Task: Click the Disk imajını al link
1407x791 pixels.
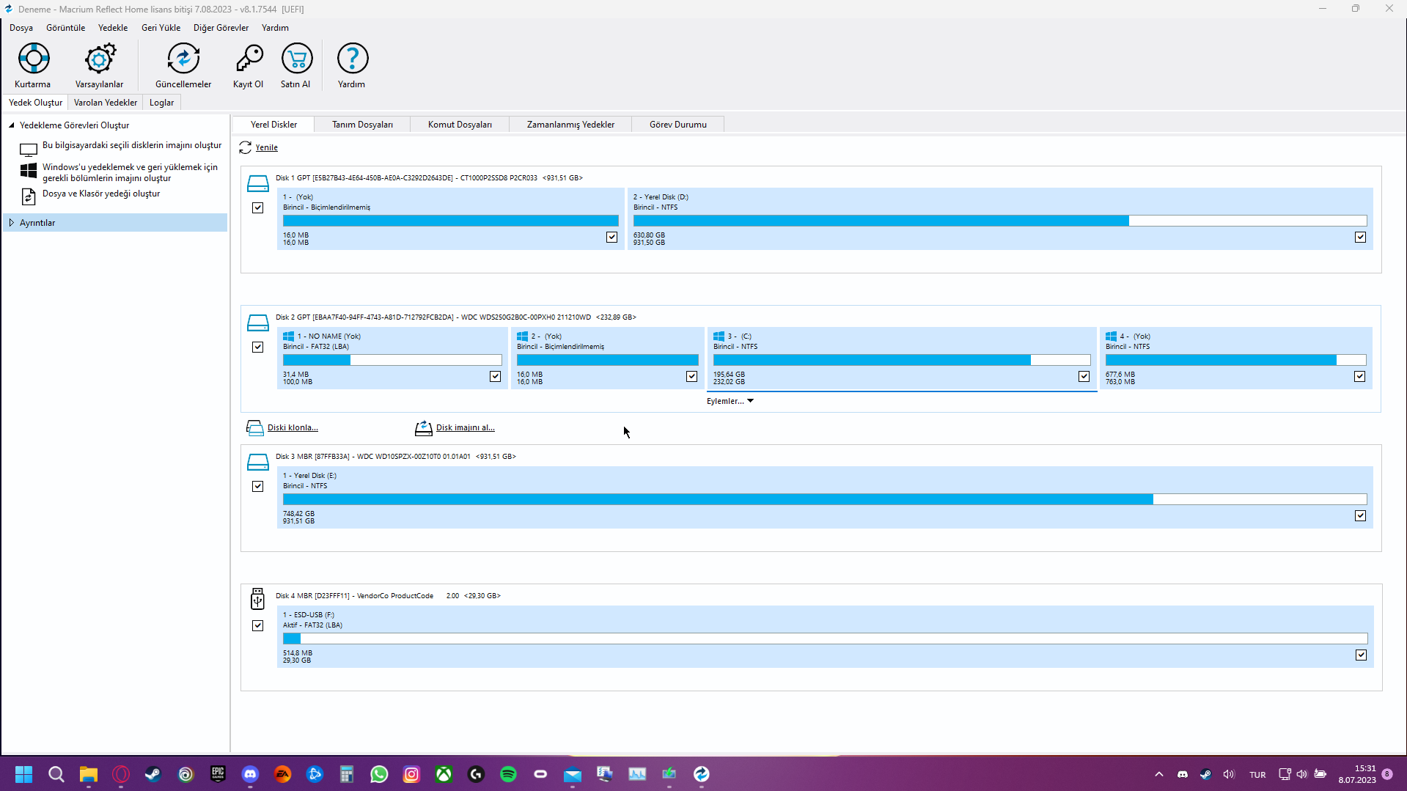Action: pos(466,428)
